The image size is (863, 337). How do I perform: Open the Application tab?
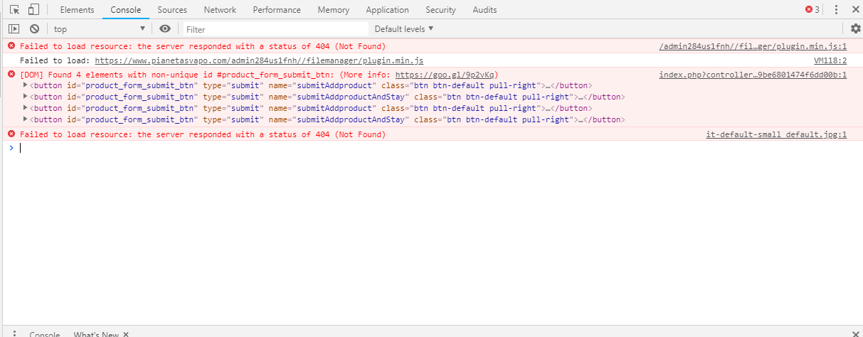pyautogui.click(x=387, y=10)
